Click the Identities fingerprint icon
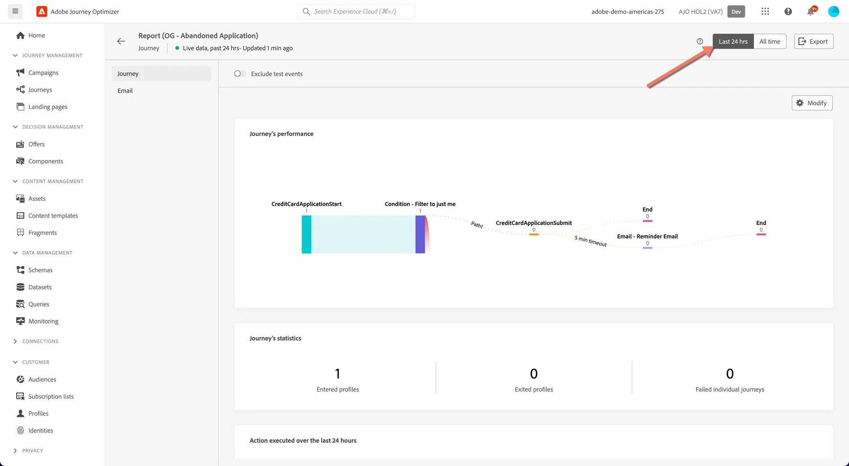849x466 pixels. point(20,430)
